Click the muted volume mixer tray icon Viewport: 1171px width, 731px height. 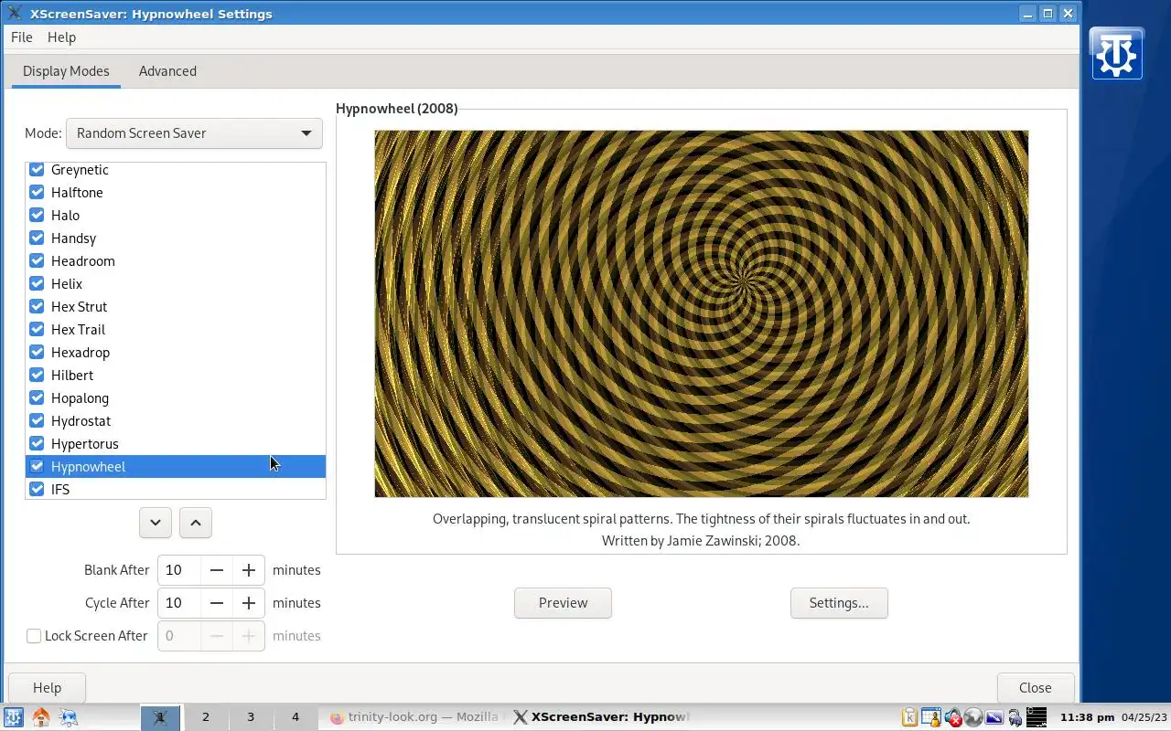pos(953,717)
